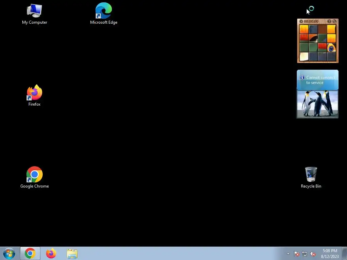Click the 'My Computer' label text

point(35,22)
